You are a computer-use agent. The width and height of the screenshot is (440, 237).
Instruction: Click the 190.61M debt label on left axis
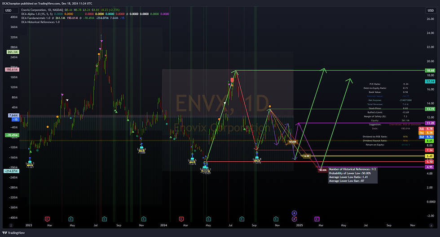[x=12, y=69]
